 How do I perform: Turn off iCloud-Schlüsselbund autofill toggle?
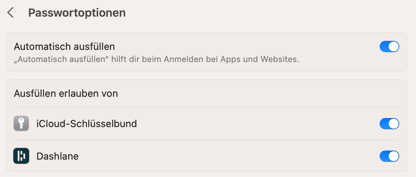point(389,124)
